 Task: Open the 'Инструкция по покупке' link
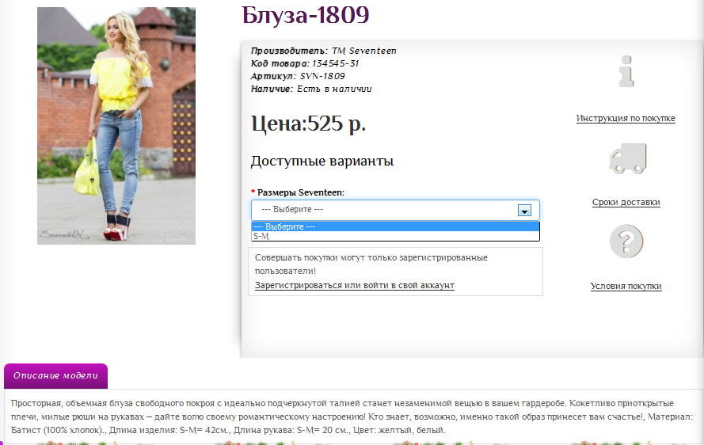click(x=626, y=119)
